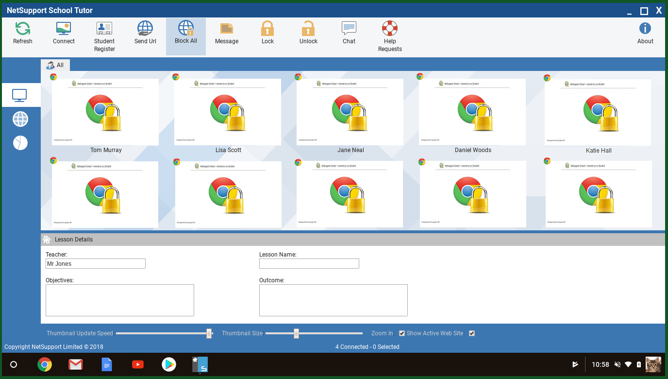Adjust the Thumbnail Size slider
This screenshot has height=379, width=668.
click(296, 333)
